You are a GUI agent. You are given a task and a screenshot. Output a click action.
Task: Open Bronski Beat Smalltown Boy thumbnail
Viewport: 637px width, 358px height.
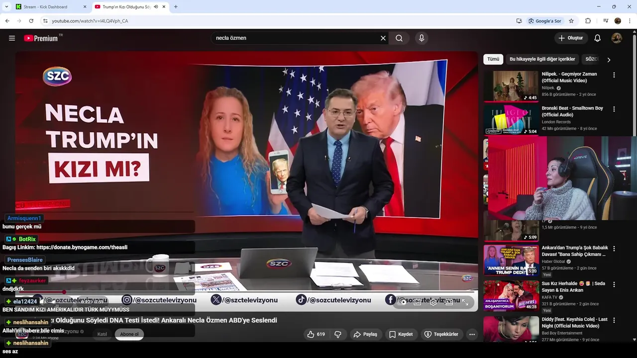(511, 120)
